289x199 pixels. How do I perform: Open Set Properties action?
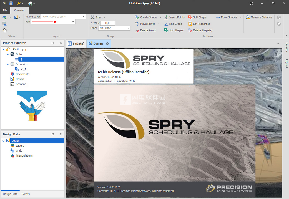point(199,24)
